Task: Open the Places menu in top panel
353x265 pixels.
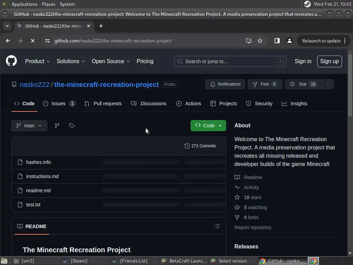Action: point(48,4)
